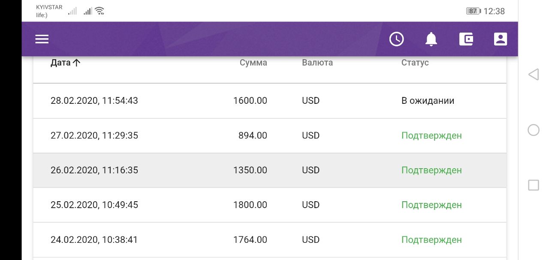
Task: Tap the Android back triangle button
Action: [533, 75]
